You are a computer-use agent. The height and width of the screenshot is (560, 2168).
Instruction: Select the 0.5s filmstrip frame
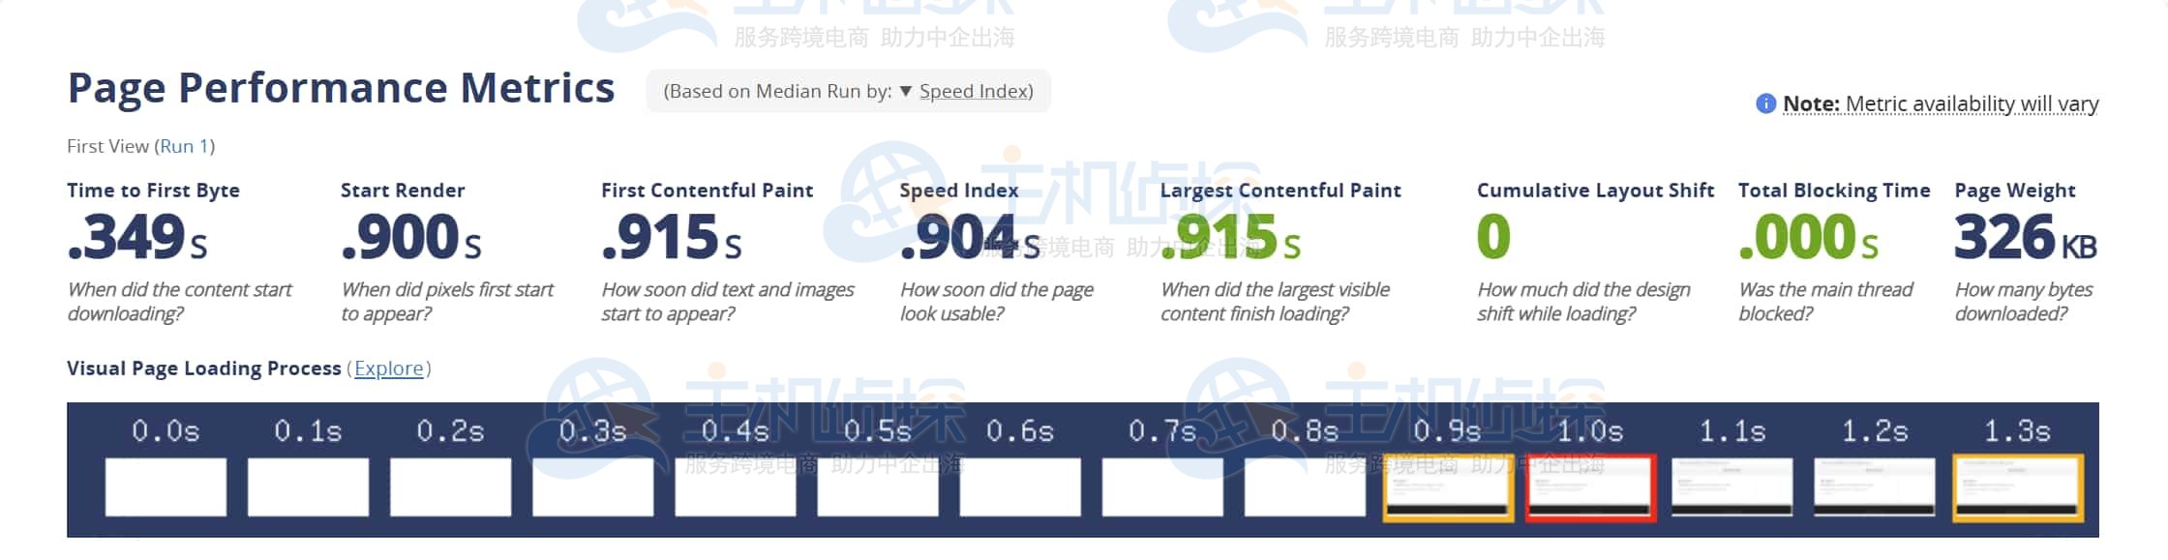click(878, 487)
